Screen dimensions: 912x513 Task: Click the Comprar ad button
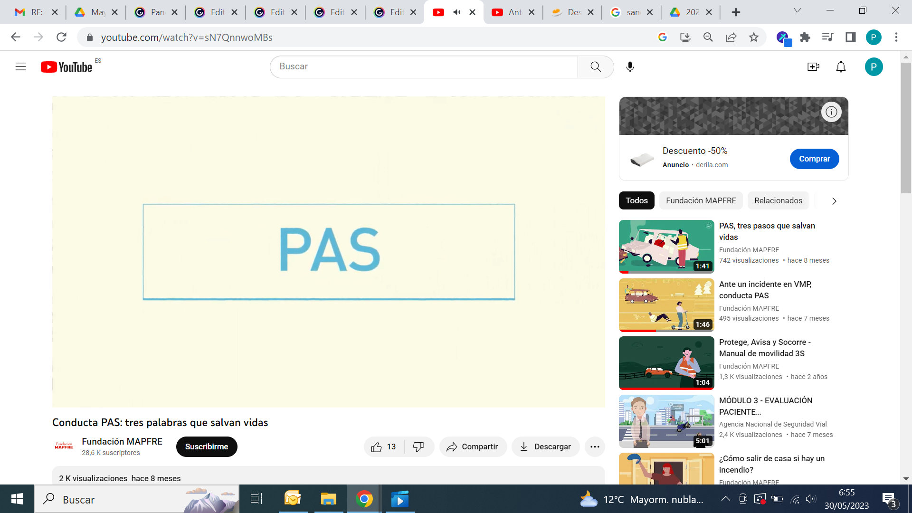pyautogui.click(x=814, y=159)
